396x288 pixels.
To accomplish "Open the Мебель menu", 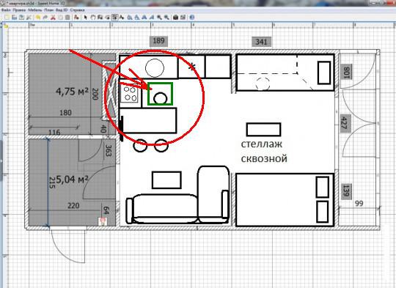I will click(x=35, y=10).
